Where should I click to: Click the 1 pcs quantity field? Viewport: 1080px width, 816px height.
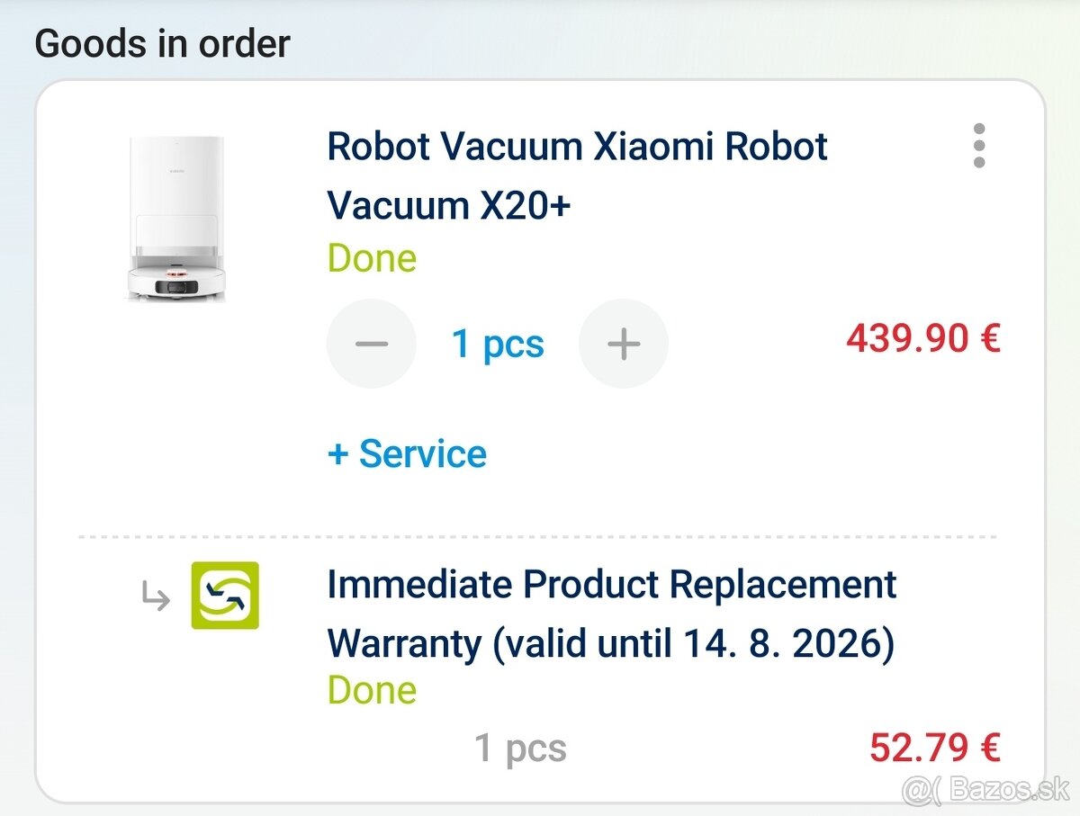click(498, 343)
